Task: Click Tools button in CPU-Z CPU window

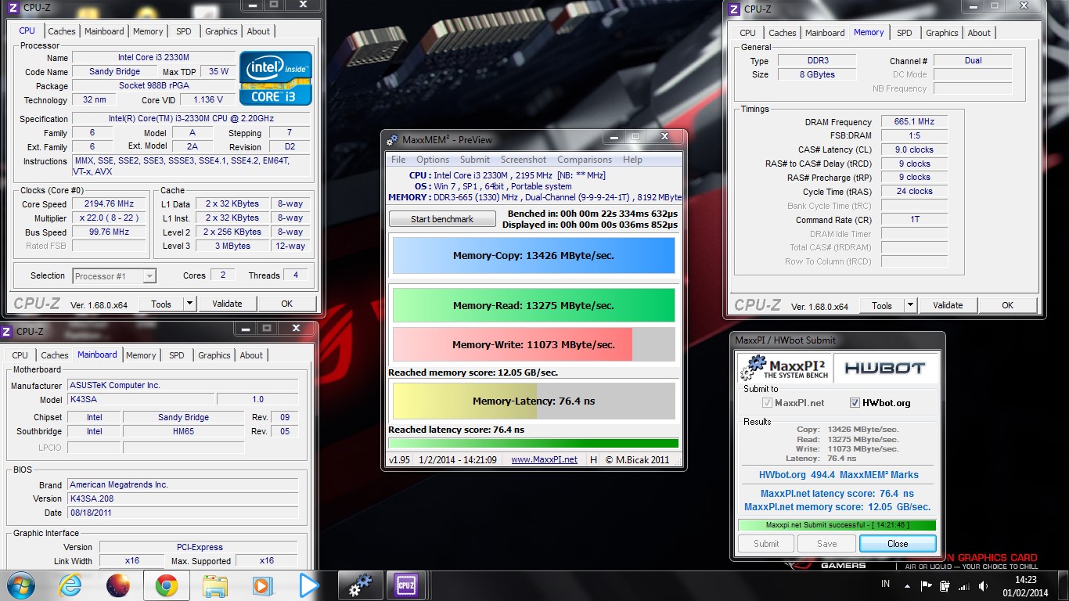Action: (161, 304)
